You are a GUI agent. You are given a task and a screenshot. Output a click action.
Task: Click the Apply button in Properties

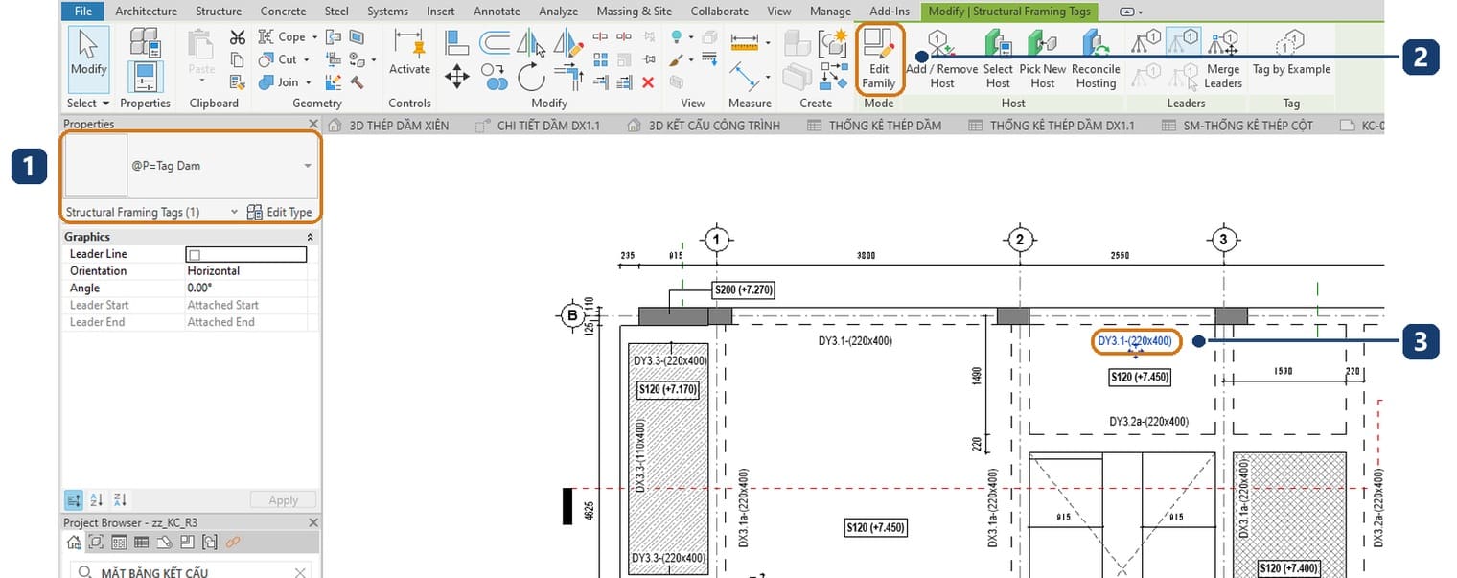(283, 500)
